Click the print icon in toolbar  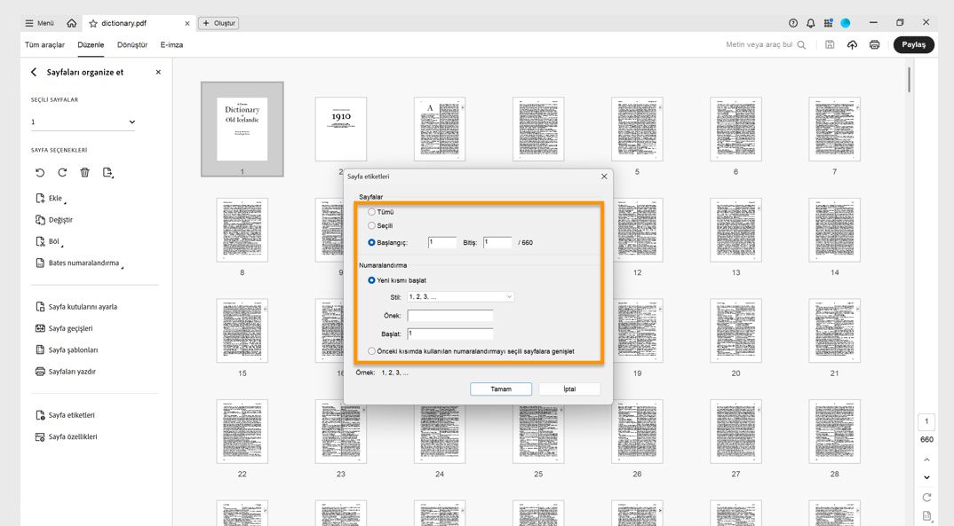point(874,45)
